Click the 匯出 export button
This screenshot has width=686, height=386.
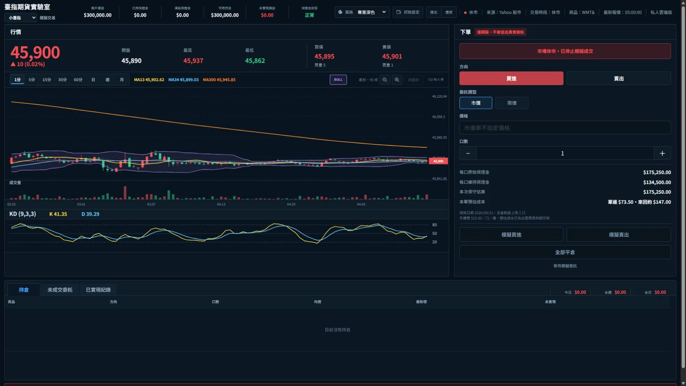click(434, 12)
